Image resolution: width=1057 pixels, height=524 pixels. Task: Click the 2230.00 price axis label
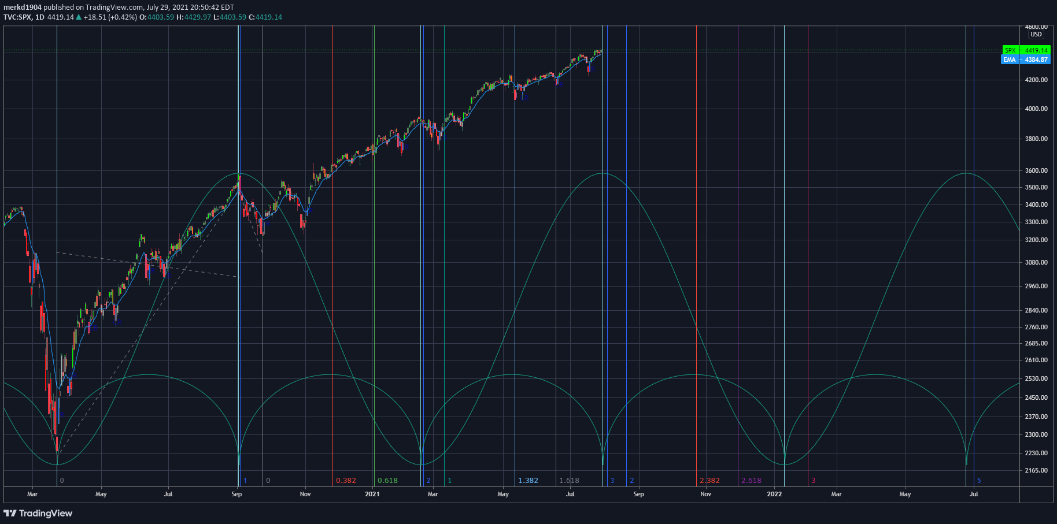(x=1036, y=453)
